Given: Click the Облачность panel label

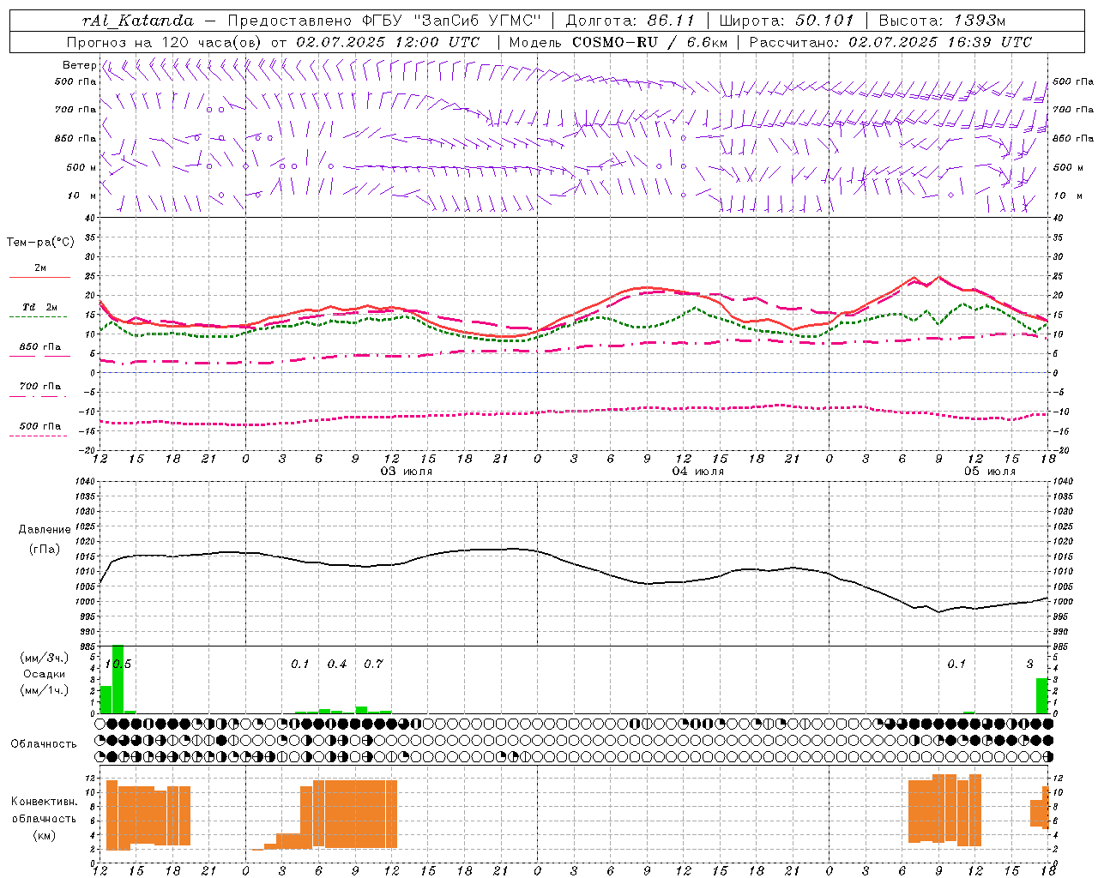Looking at the screenshot, I should [x=44, y=744].
